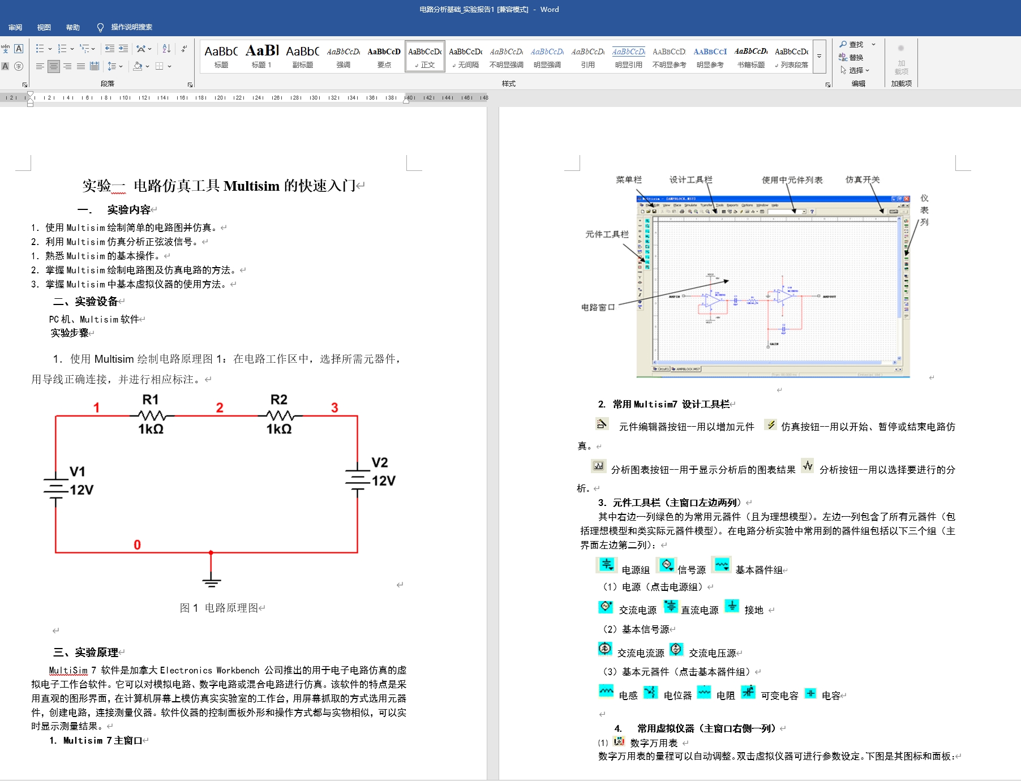Open multilevel list dropdown arrow
The width and height of the screenshot is (1021, 781).
pos(93,49)
